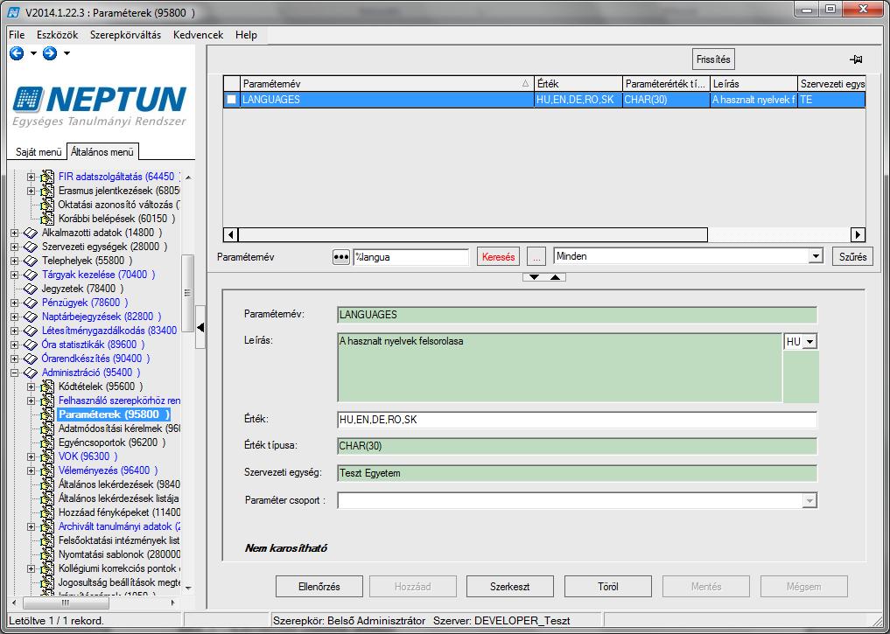Open the Minden filter dropdown
This screenshot has width=890, height=634.
[816, 256]
